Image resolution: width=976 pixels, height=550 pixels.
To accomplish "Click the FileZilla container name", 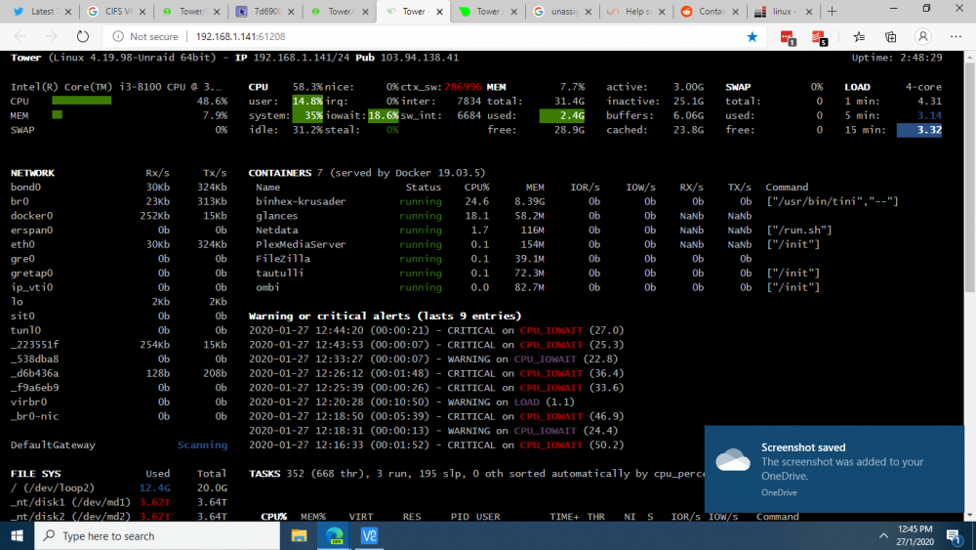I will [283, 259].
